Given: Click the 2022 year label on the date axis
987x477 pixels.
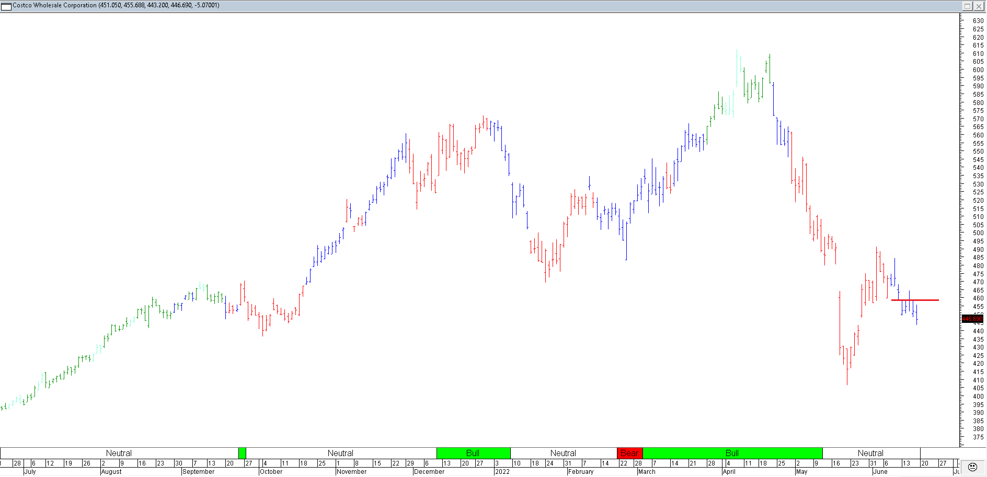Looking at the screenshot, I should (x=502, y=471).
